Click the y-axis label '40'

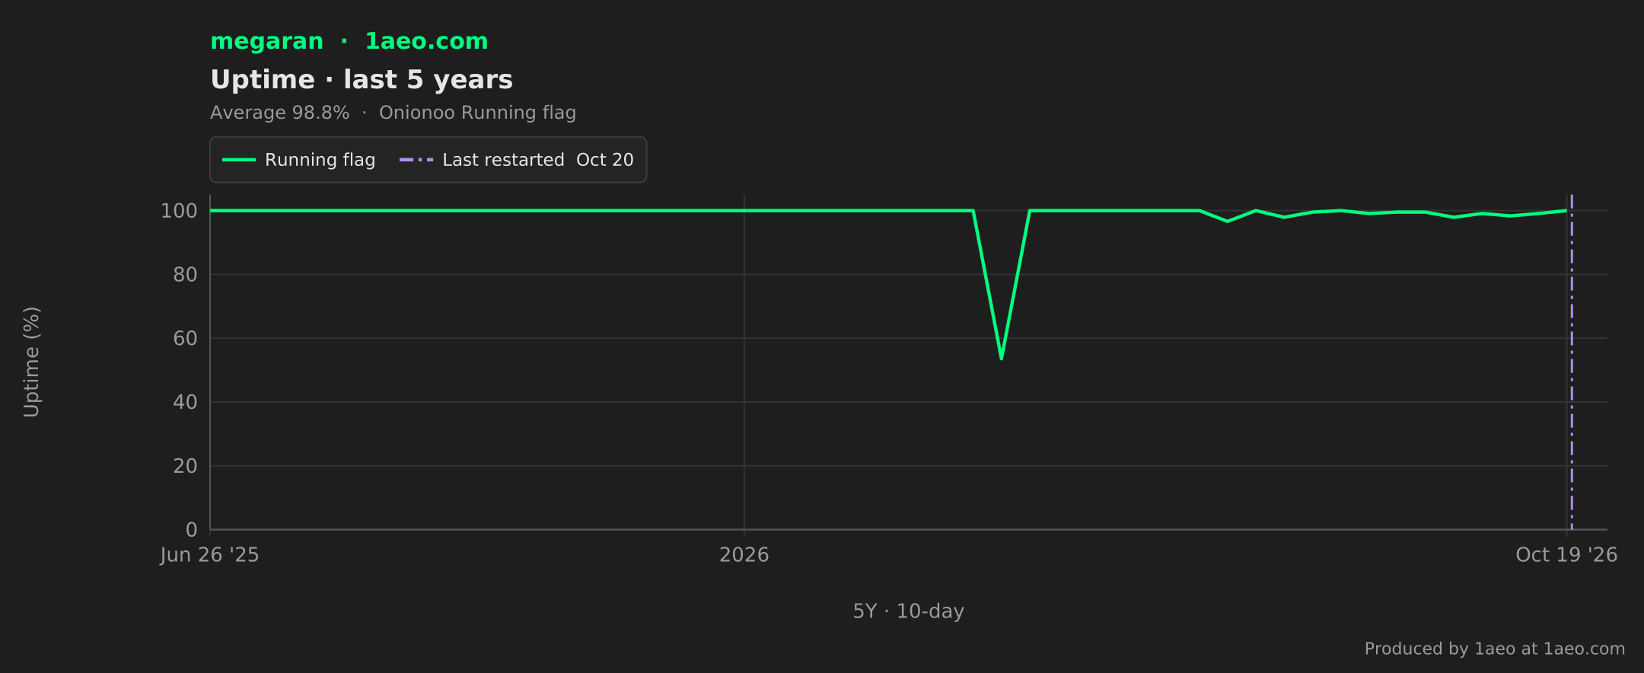click(185, 402)
